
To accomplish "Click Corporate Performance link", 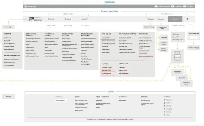I will point(125,44).
